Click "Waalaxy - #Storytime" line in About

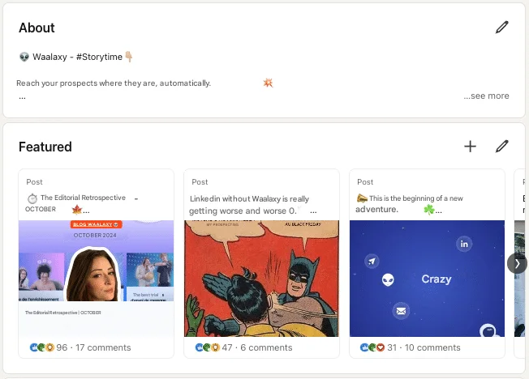point(77,57)
